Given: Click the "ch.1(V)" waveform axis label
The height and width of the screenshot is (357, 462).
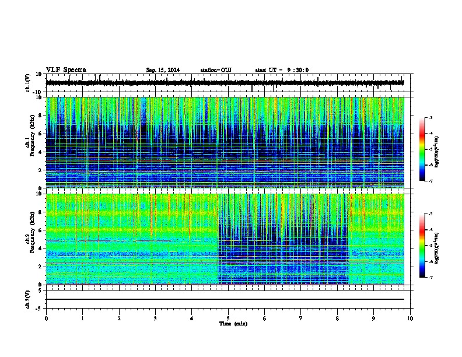Looking at the screenshot, I should point(28,83).
